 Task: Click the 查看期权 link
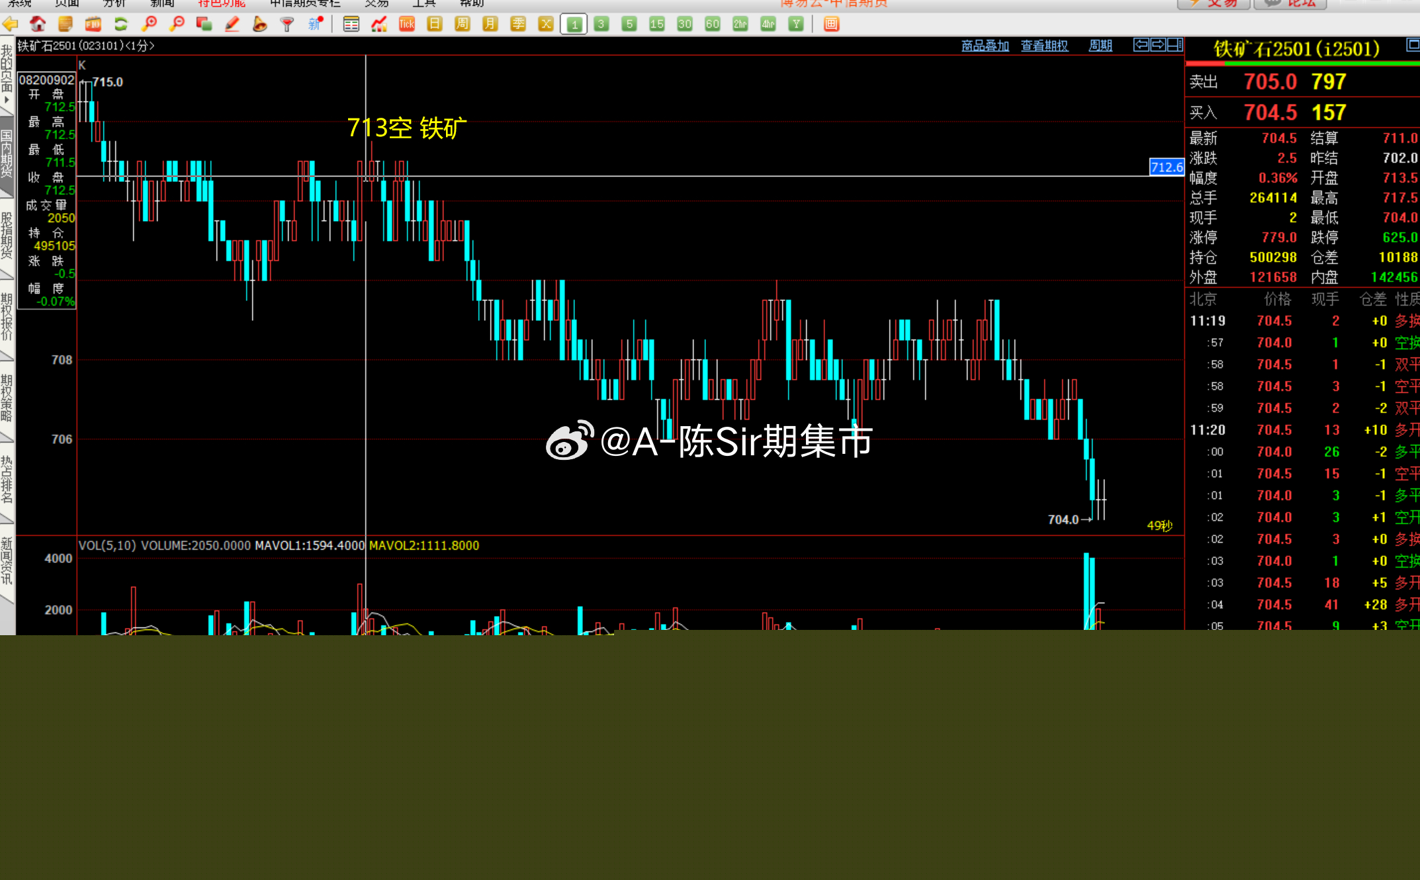(1044, 46)
